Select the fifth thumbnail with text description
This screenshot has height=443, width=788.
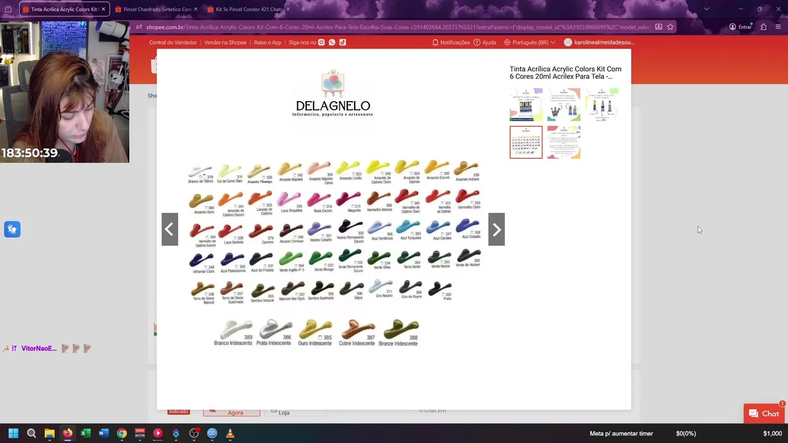564,142
